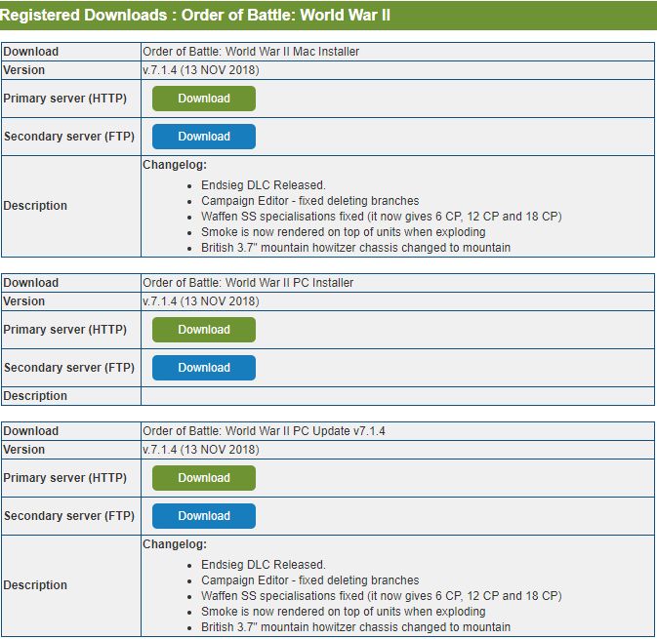Click 'Secondary server (FTP)' label in PC Update table
Image resolution: width=657 pixels, height=639 pixels.
click(x=69, y=516)
